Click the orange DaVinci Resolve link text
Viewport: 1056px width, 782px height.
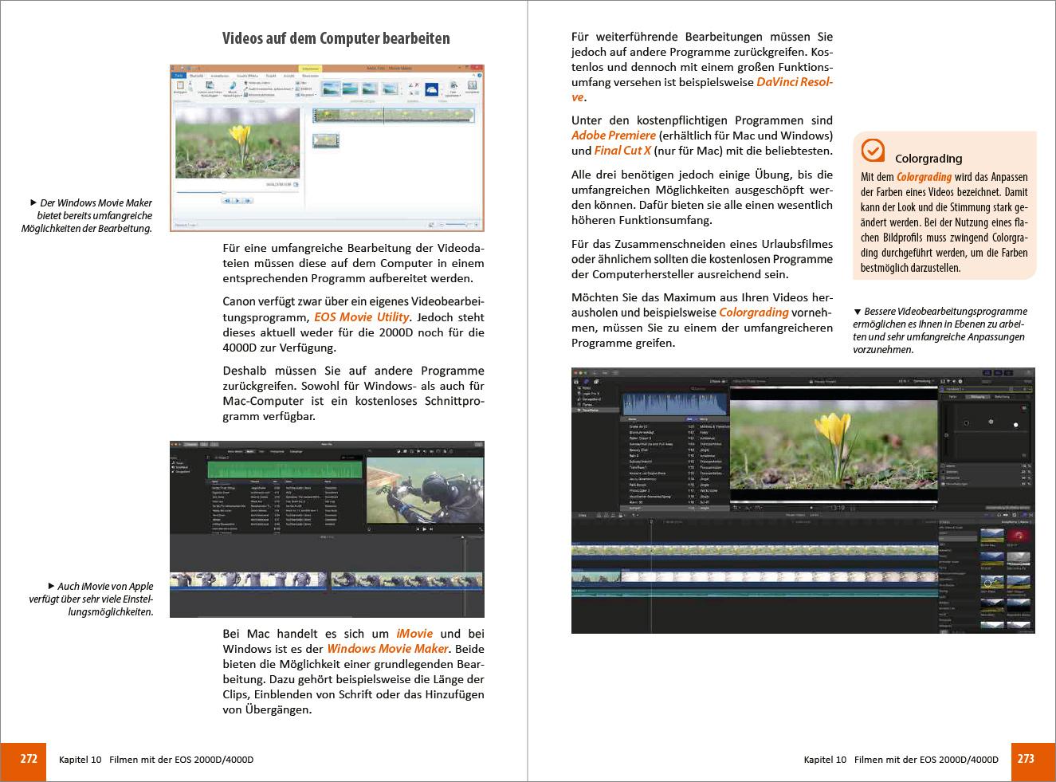[x=794, y=82]
